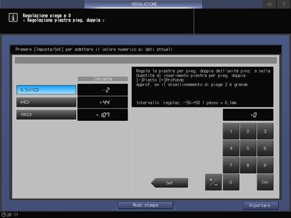Viewport: 291px width, 218px height.
Task: Click the Corrente column header
Action: [x=103, y=79]
